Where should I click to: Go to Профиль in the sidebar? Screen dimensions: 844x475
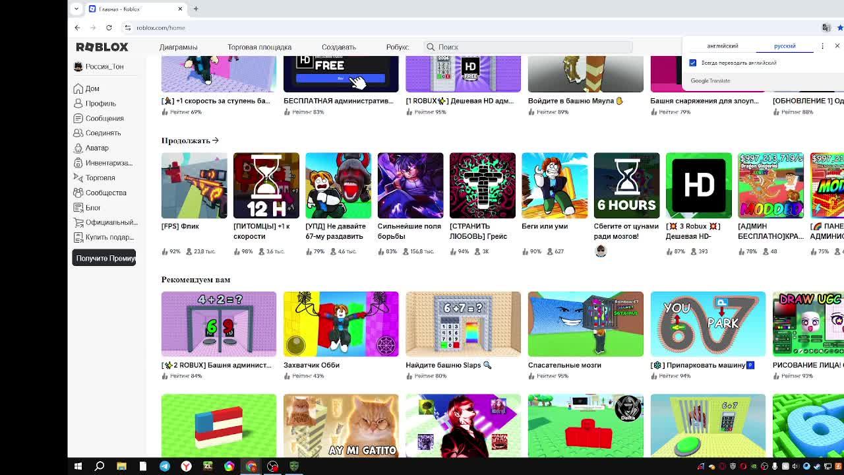100,104
